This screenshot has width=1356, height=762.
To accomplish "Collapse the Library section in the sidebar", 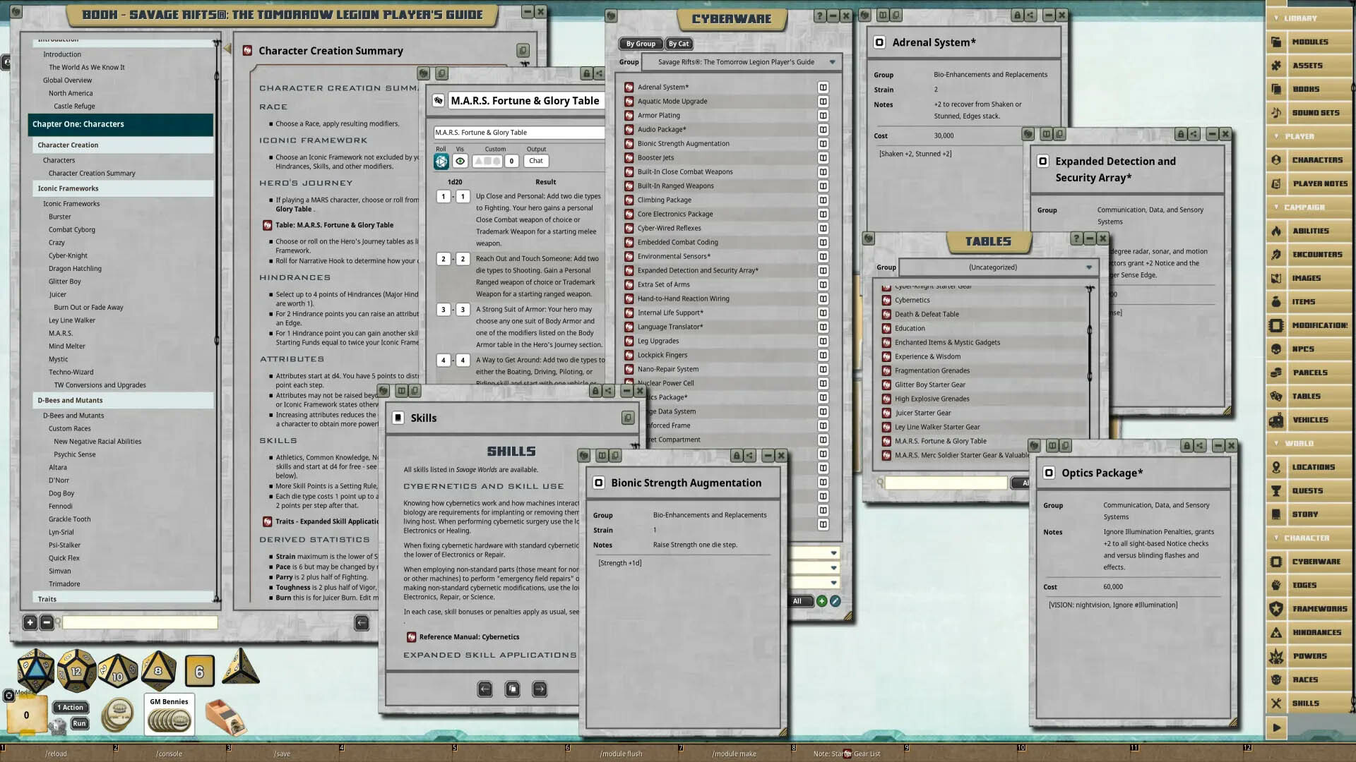I will point(1299,18).
